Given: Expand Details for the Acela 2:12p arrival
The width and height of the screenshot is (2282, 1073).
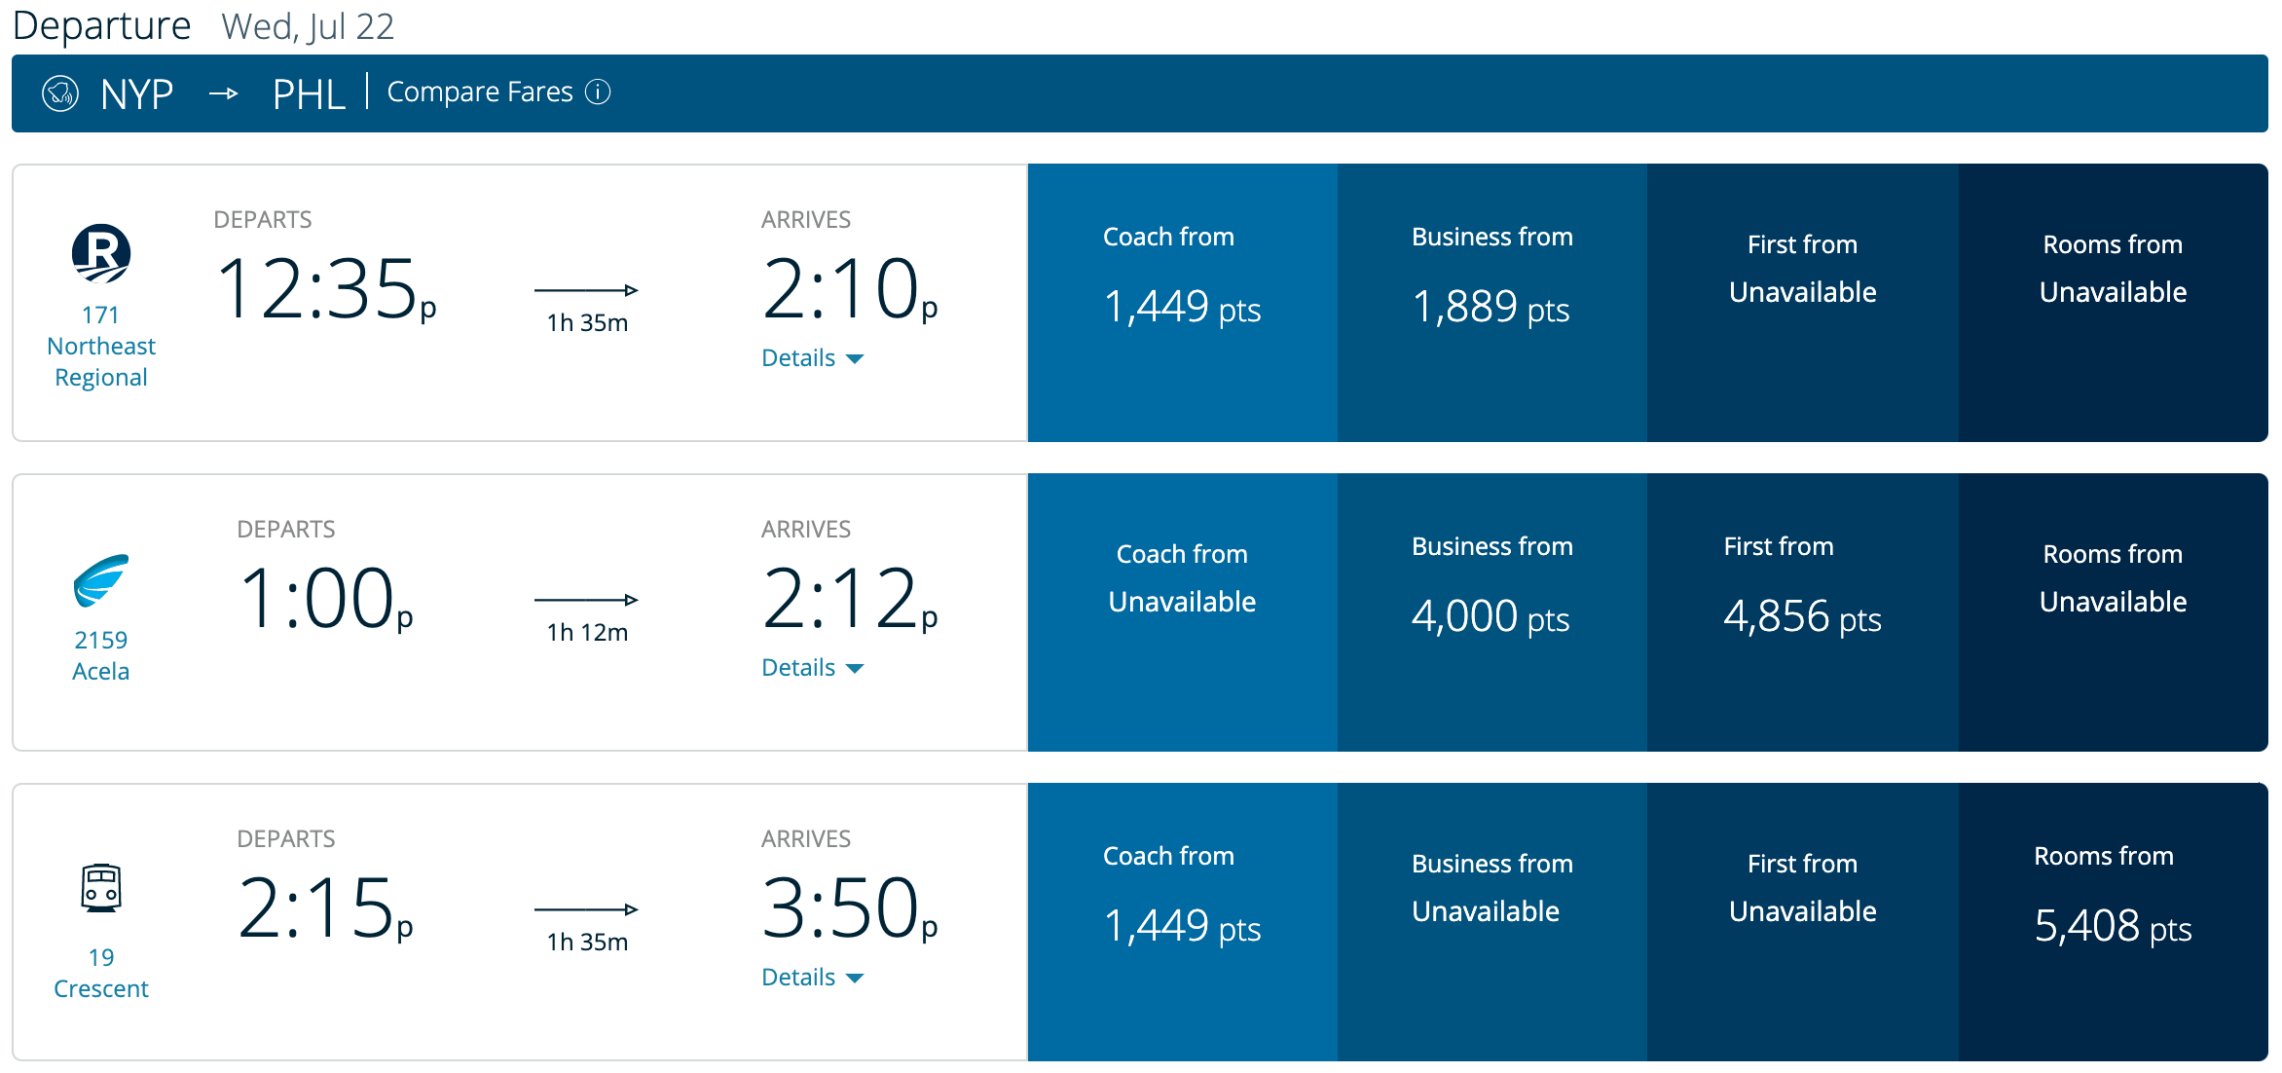Looking at the screenshot, I should (x=812, y=668).
